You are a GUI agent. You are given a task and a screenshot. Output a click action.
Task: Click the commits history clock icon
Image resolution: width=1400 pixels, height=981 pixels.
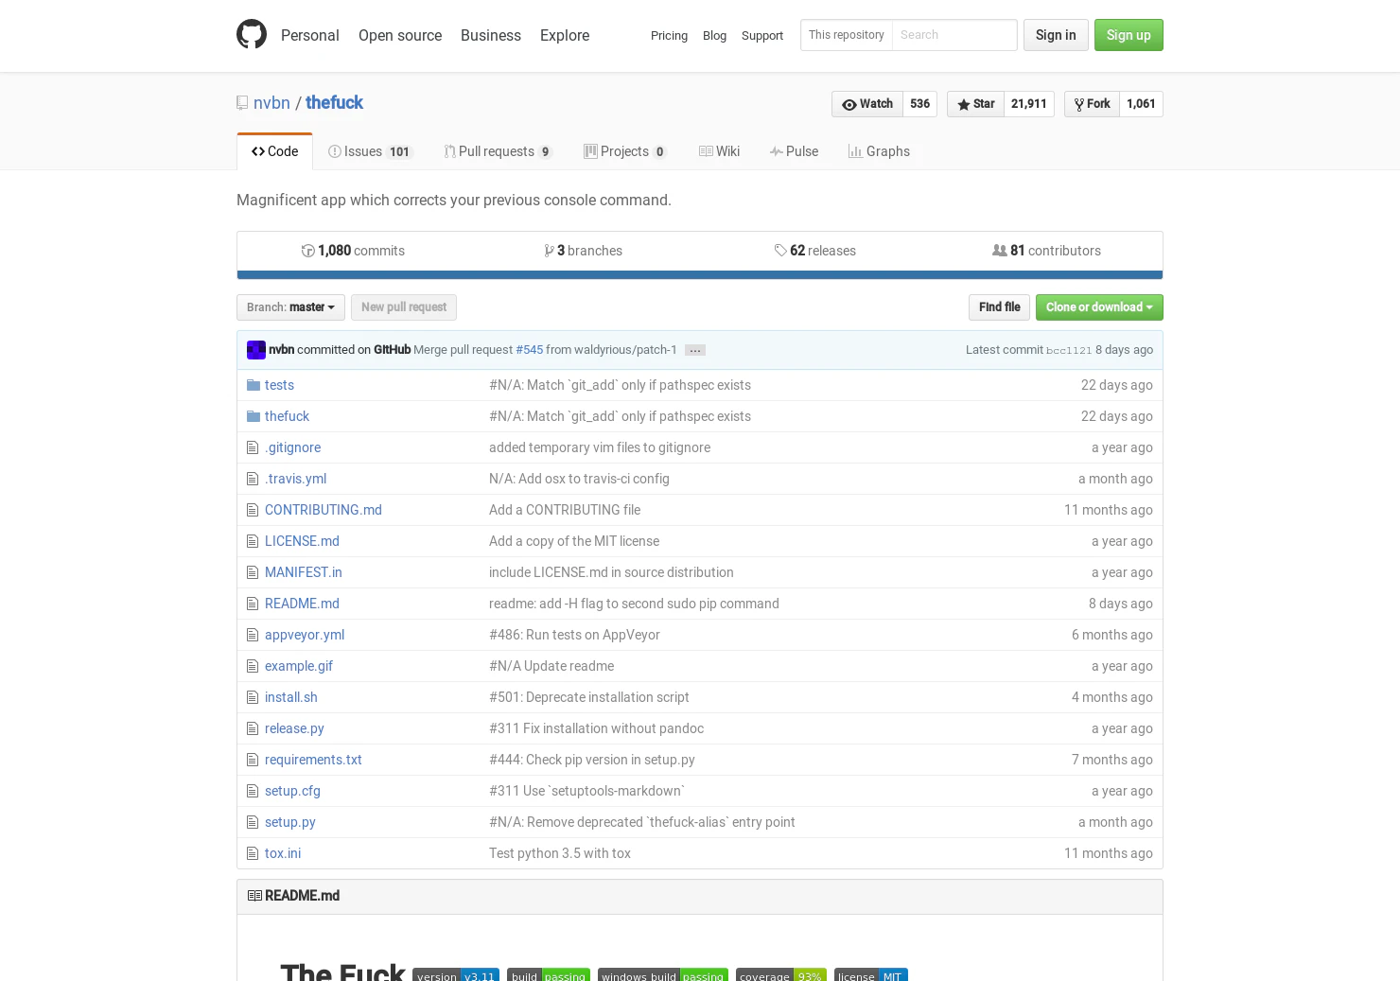308,251
